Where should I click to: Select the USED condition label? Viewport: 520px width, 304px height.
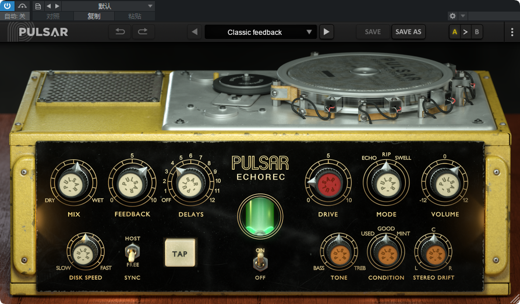(367, 234)
